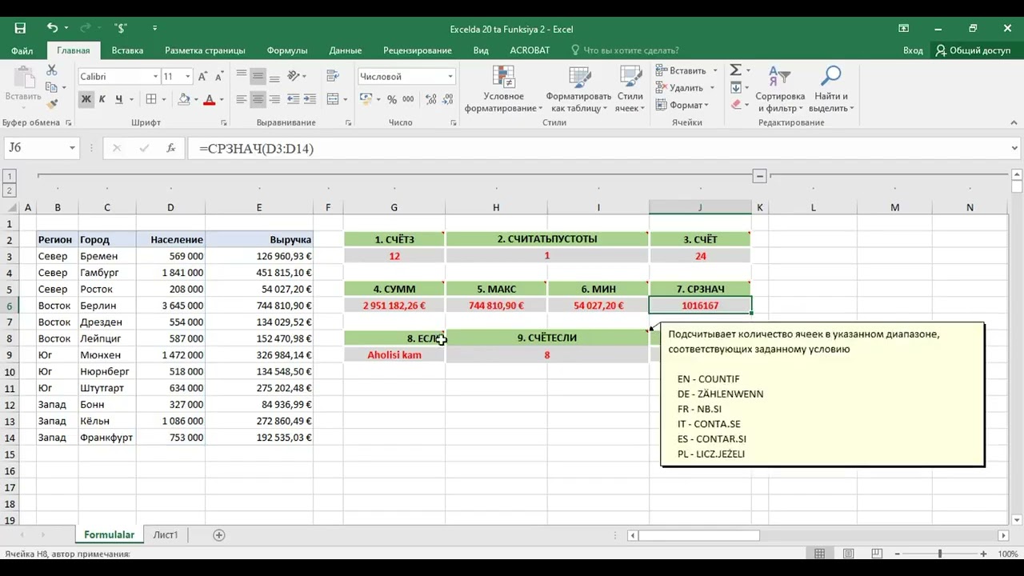Add a new sheet with the plus button
The image size is (1024, 576).
pyautogui.click(x=218, y=534)
